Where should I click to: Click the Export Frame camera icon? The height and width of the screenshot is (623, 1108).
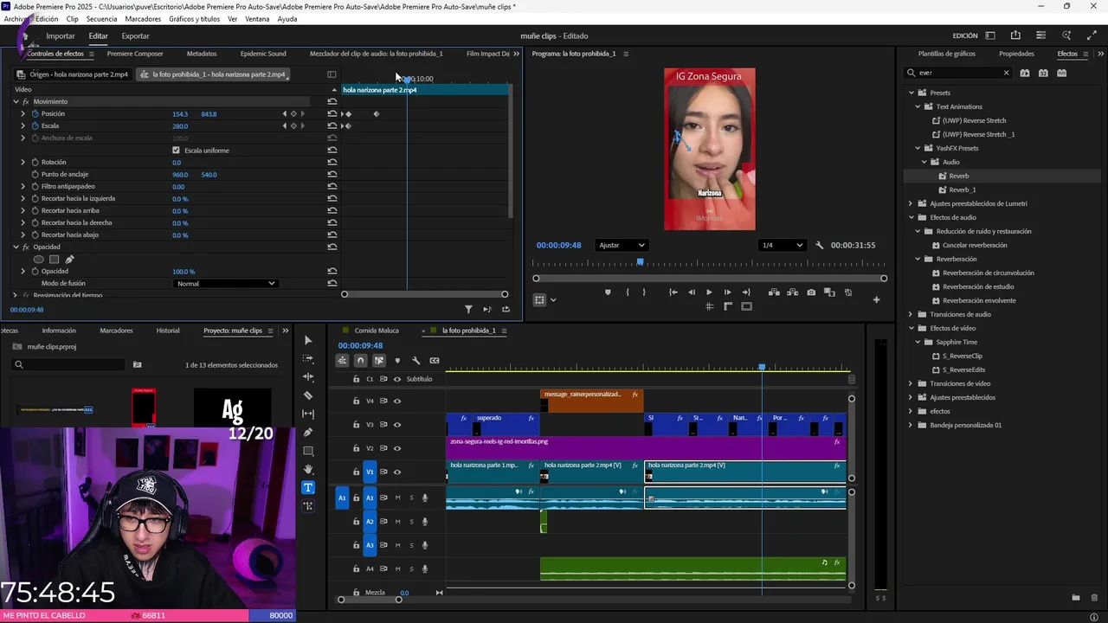(x=811, y=292)
